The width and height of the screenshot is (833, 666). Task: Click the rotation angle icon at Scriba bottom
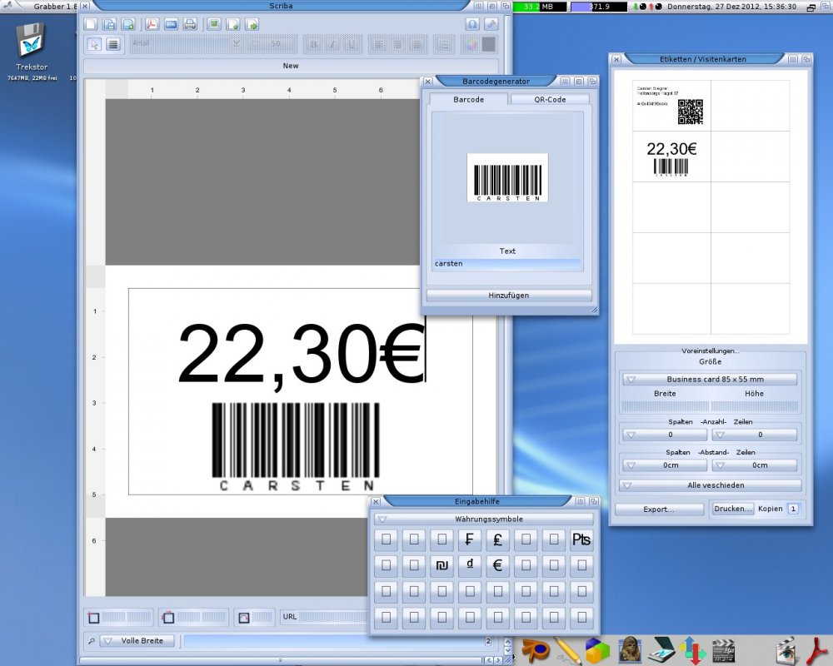click(244, 617)
